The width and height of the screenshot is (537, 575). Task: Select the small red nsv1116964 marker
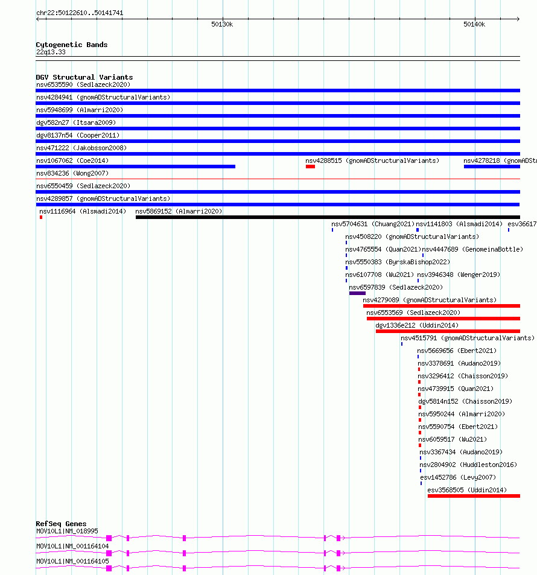41,217
